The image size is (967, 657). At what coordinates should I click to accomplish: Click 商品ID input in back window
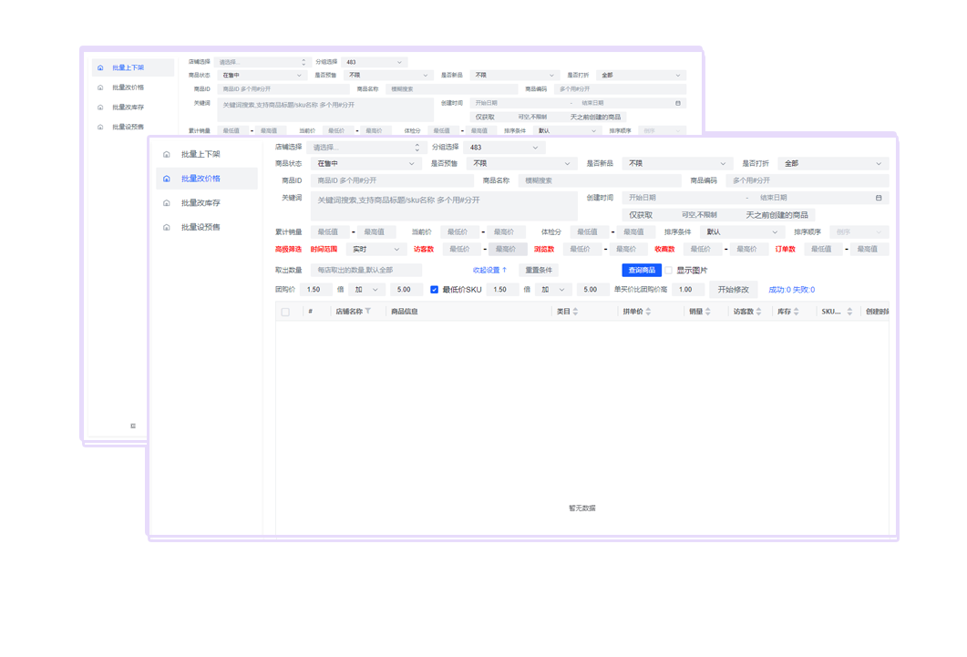coord(283,88)
